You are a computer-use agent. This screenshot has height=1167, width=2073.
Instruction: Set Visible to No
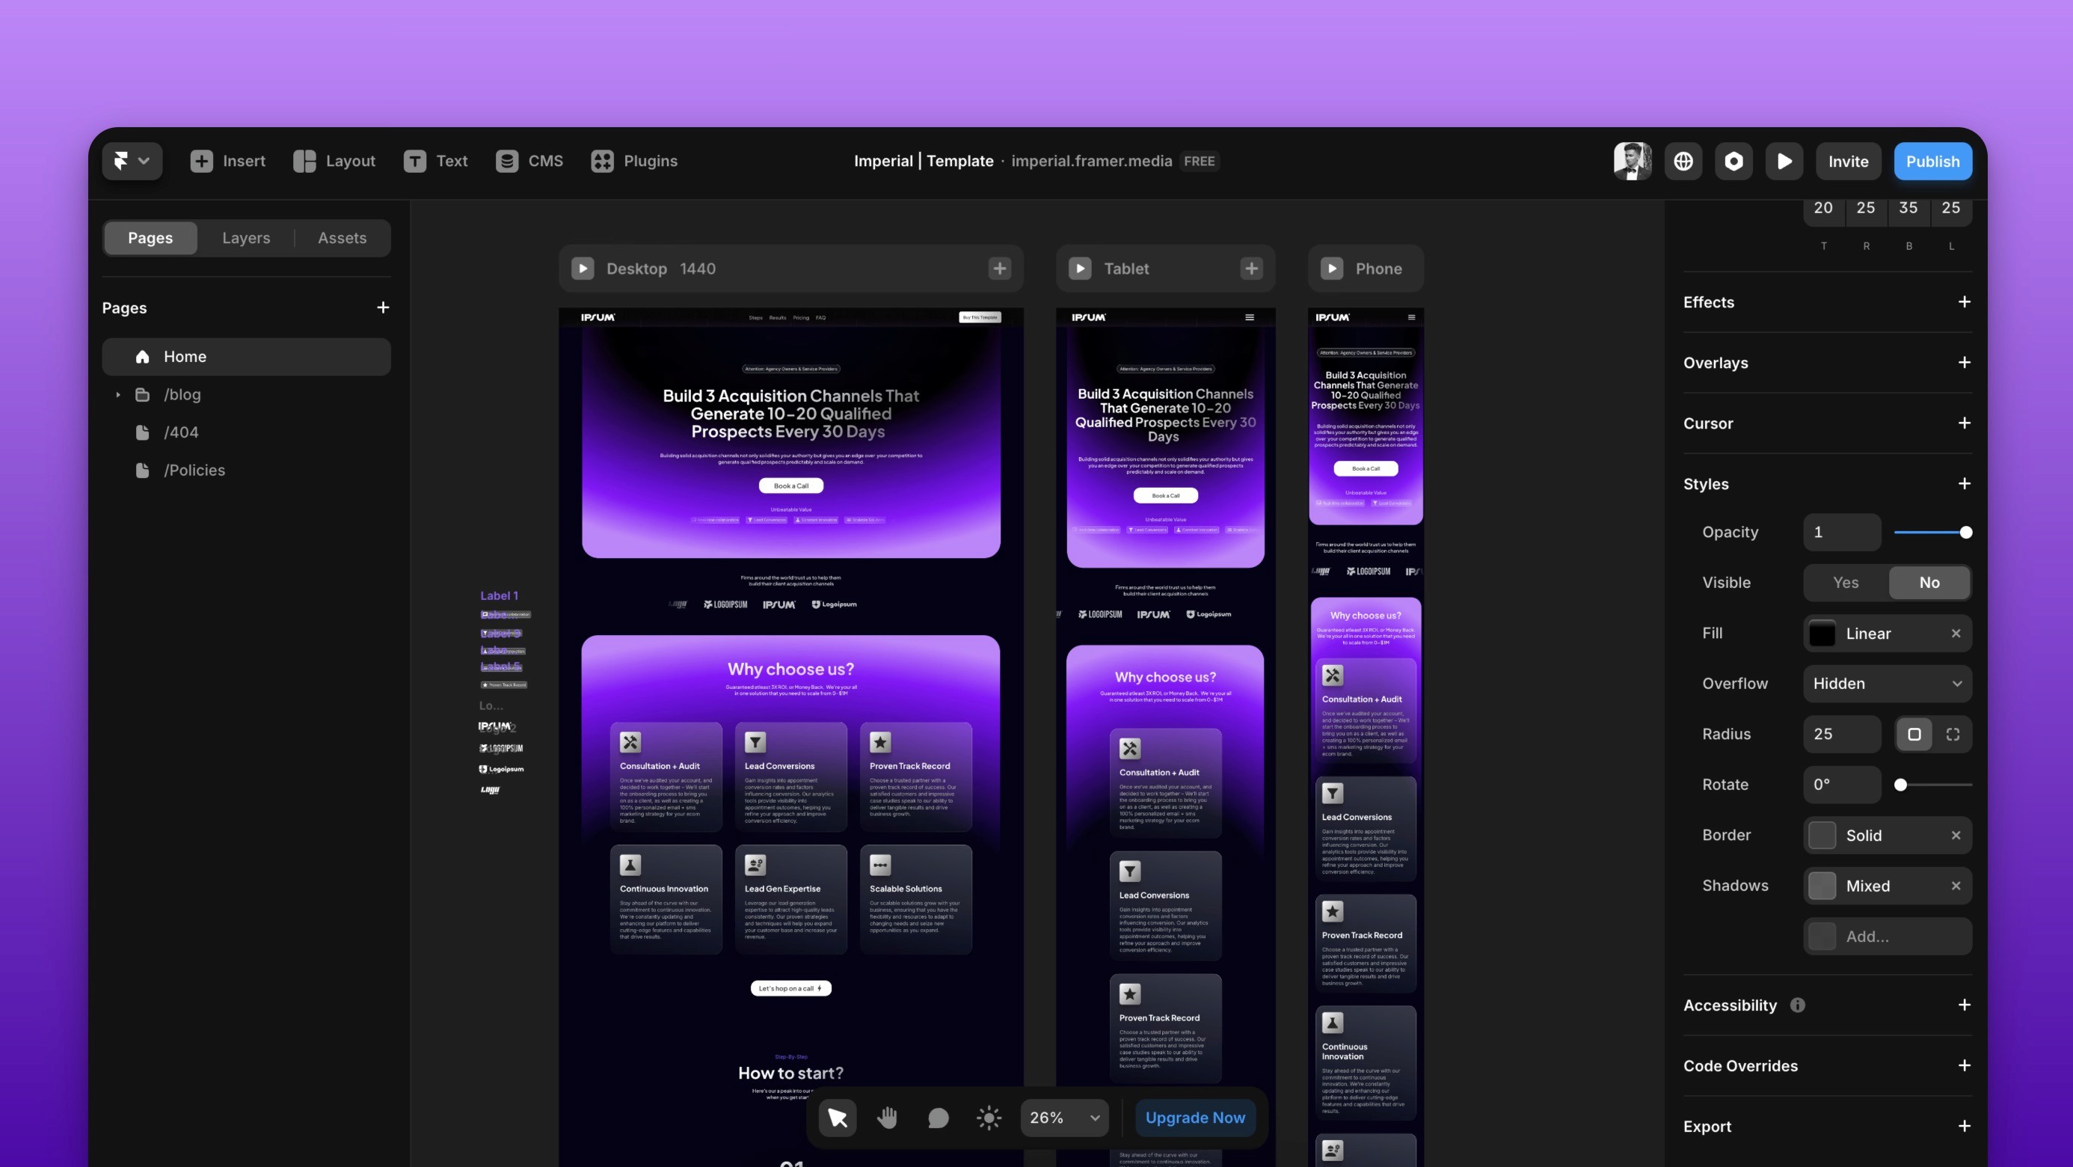tap(1929, 583)
